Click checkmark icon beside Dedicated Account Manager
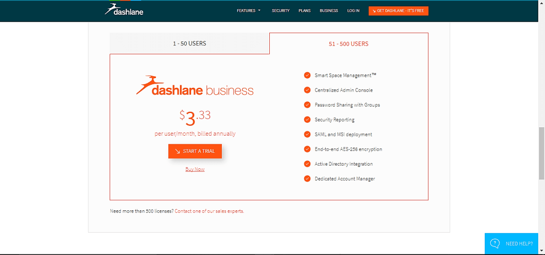The height and width of the screenshot is (255, 545). [x=307, y=179]
